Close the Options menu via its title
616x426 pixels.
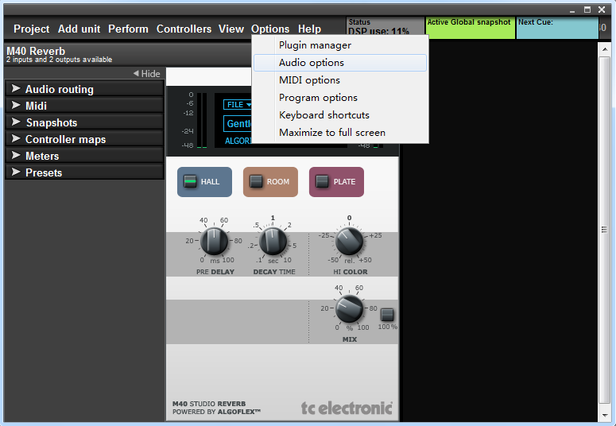click(270, 29)
